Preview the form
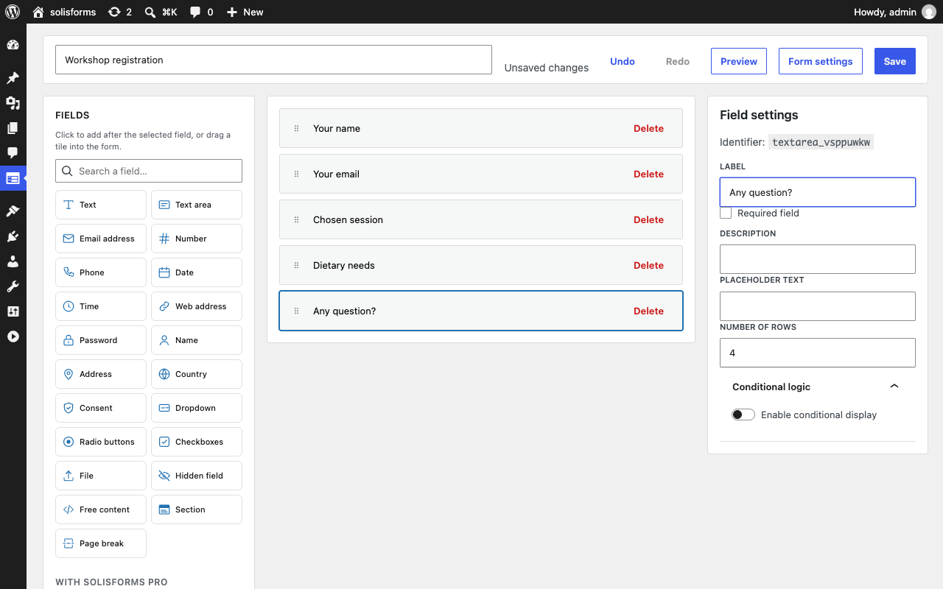This screenshot has height=589, width=943. [739, 61]
